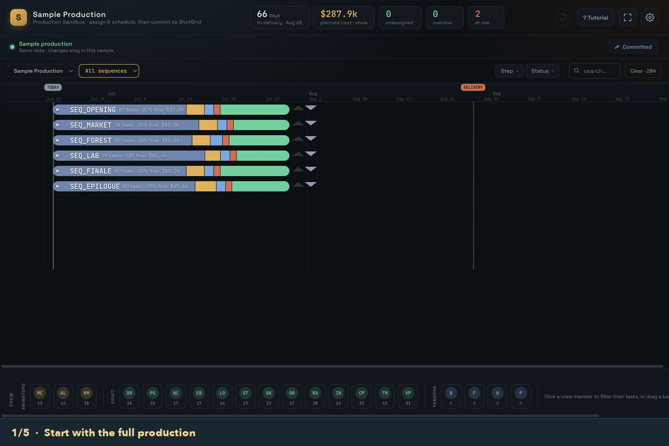Click Clear · 284 button
Screen dimensions: 669x446
643,71
